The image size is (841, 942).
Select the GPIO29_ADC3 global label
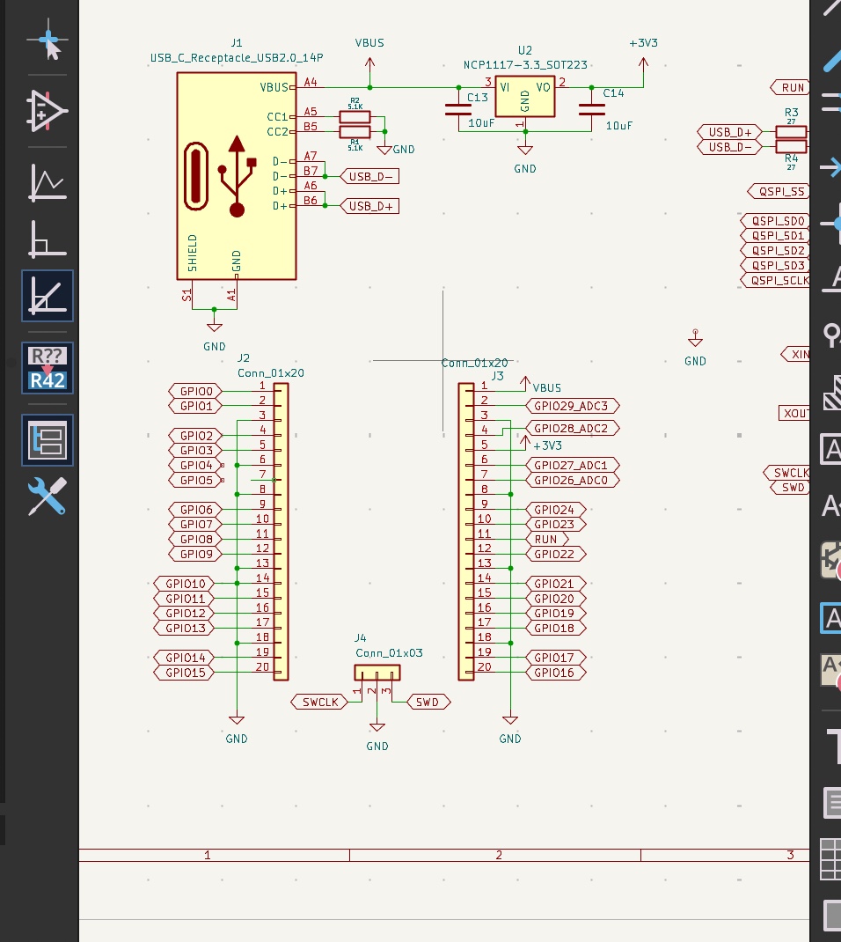pyautogui.click(x=572, y=406)
